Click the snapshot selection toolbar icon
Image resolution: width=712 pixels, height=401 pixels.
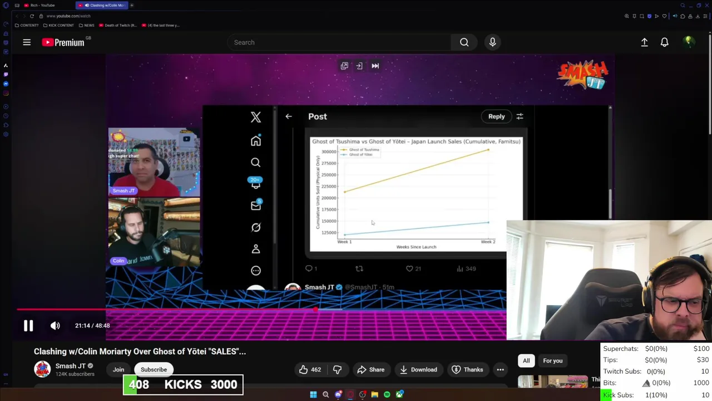point(642,16)
